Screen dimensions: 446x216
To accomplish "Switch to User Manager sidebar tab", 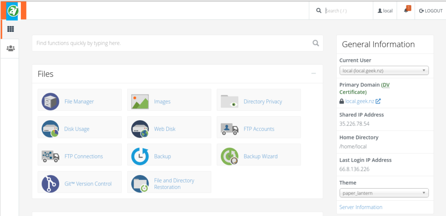I will [10, 48].
